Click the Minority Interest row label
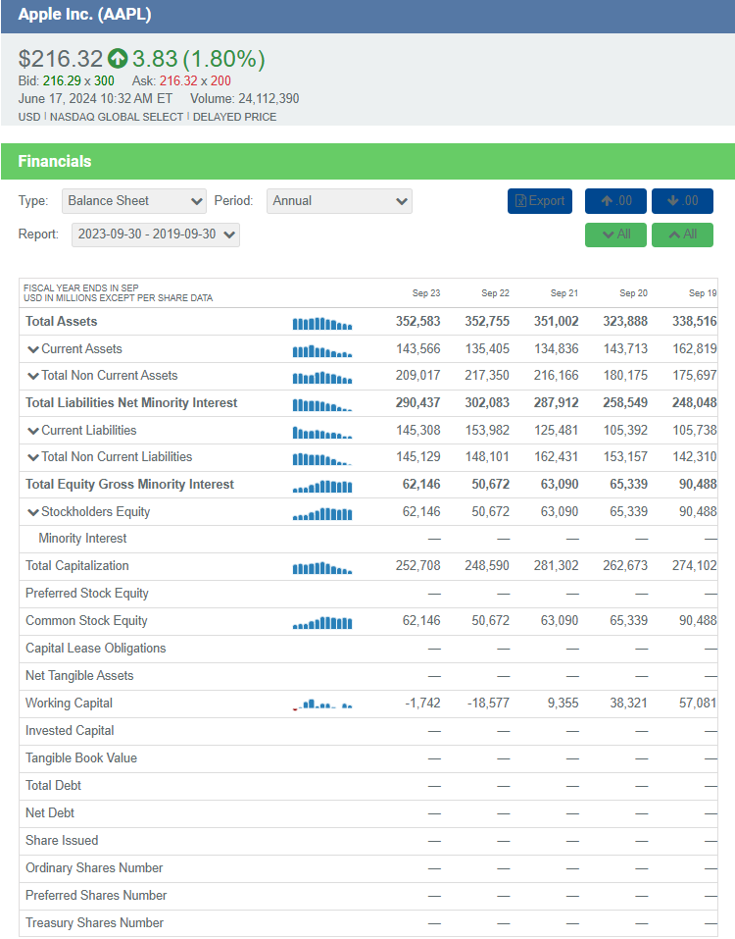Image resolution: width=735 pixels, height=939 pixels. (x=82, y=539)
